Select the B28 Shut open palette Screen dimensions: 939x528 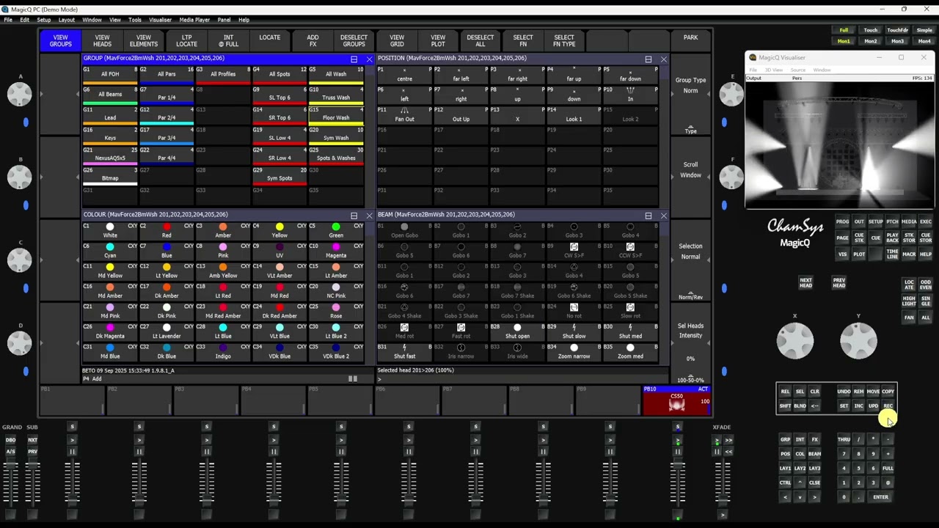[517, 331]
